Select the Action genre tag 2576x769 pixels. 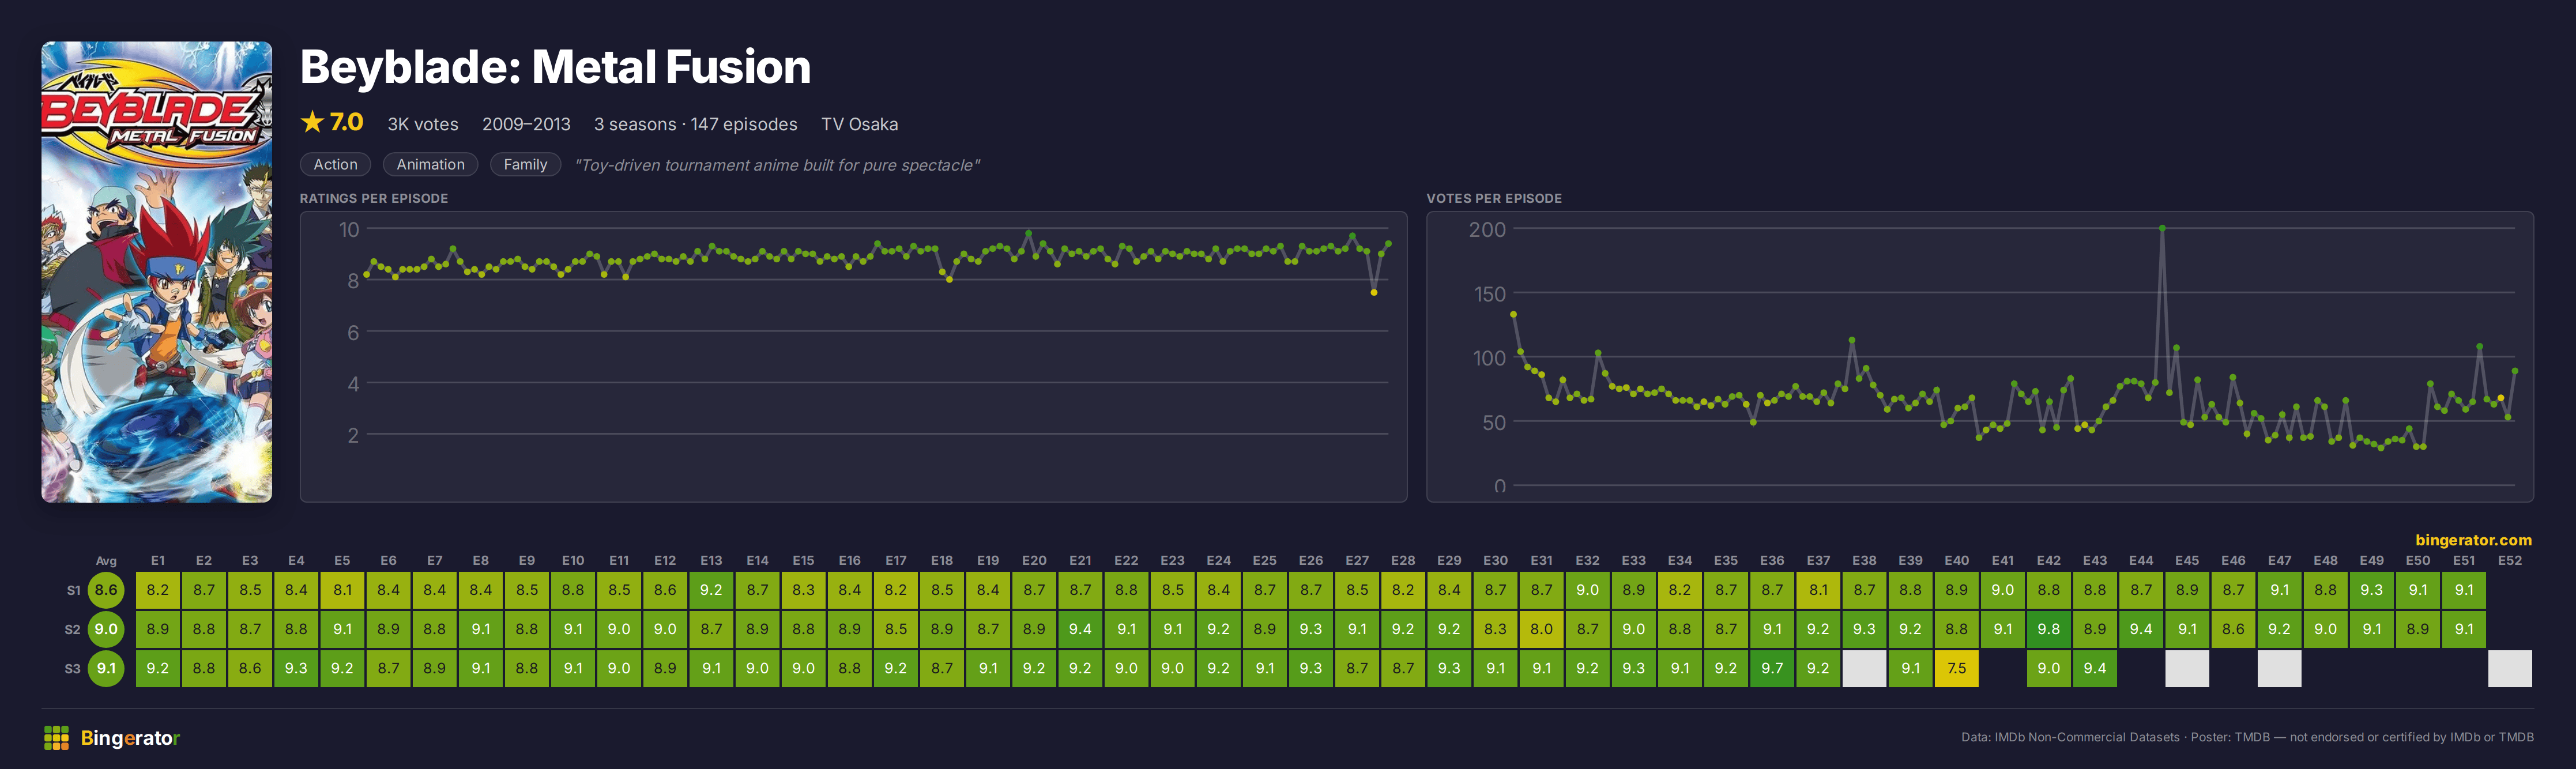pos(335,164)
